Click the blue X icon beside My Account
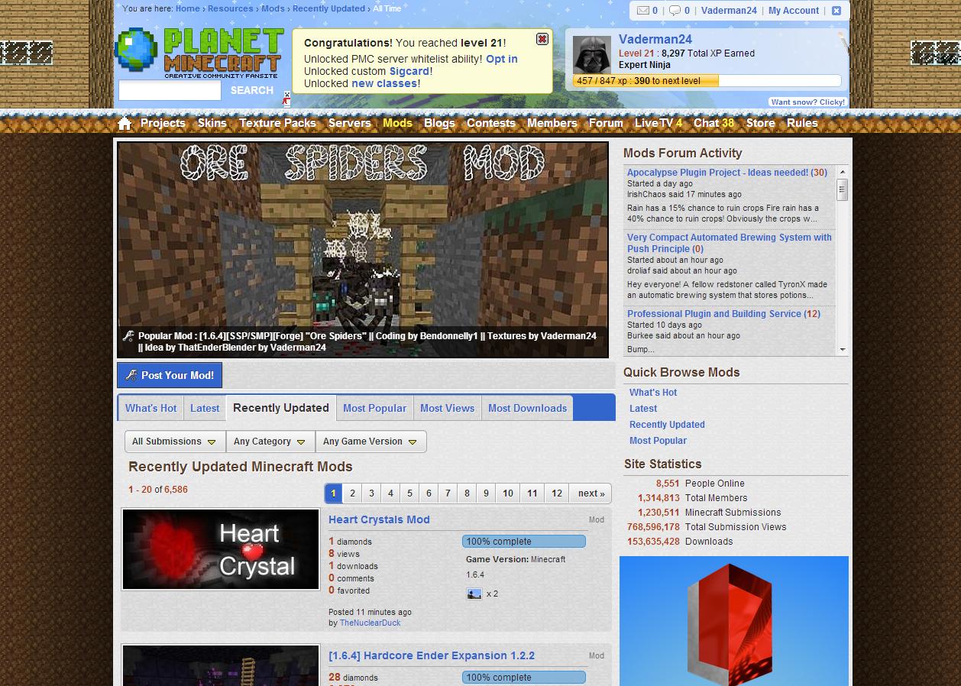 [x=836, y=11]
